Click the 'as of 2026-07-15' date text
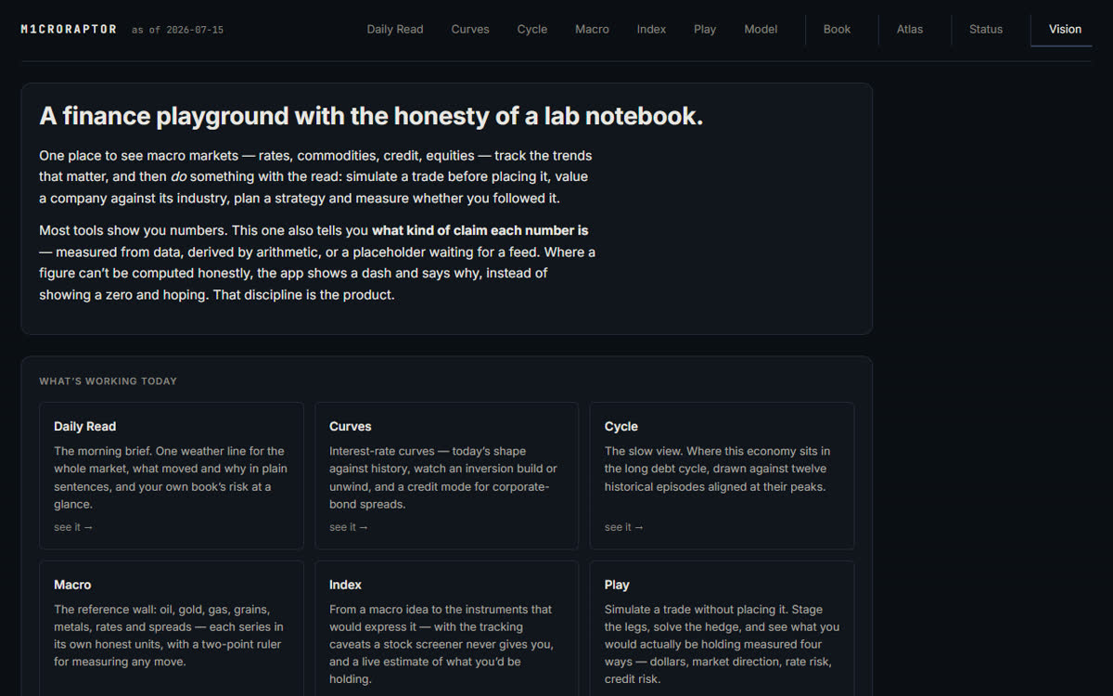1113x696 pixels. pos(177,30)
